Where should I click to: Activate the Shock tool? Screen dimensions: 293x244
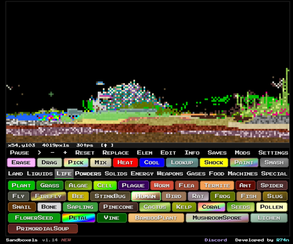click(x=214, y=163)
